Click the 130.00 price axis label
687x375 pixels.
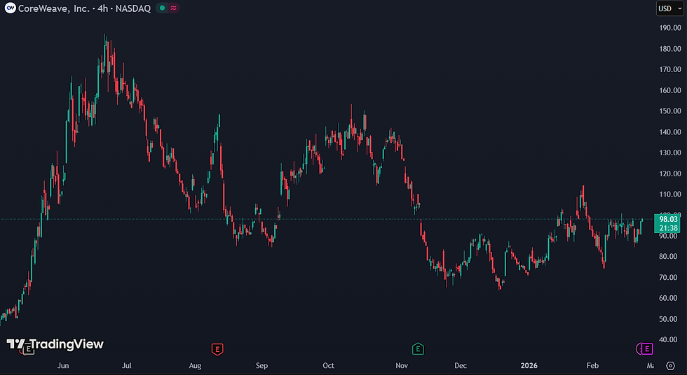(670, 153)
